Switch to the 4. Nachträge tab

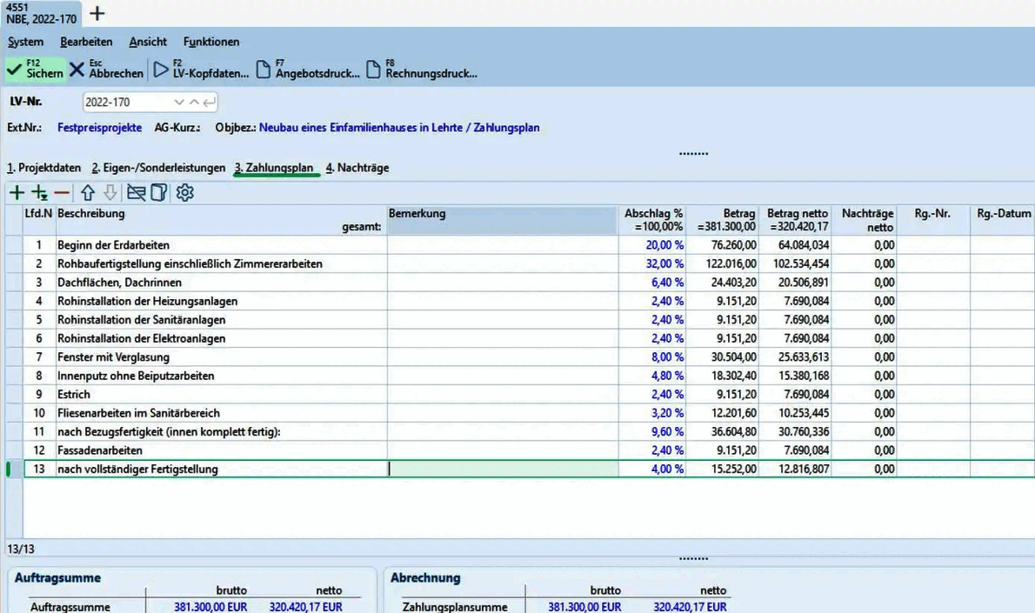pyautogui.click(x=357, y=168)
